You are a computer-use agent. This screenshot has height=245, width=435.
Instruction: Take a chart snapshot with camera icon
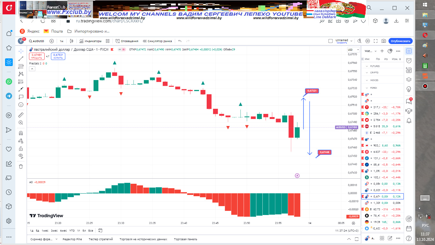[x=384, y=41]
